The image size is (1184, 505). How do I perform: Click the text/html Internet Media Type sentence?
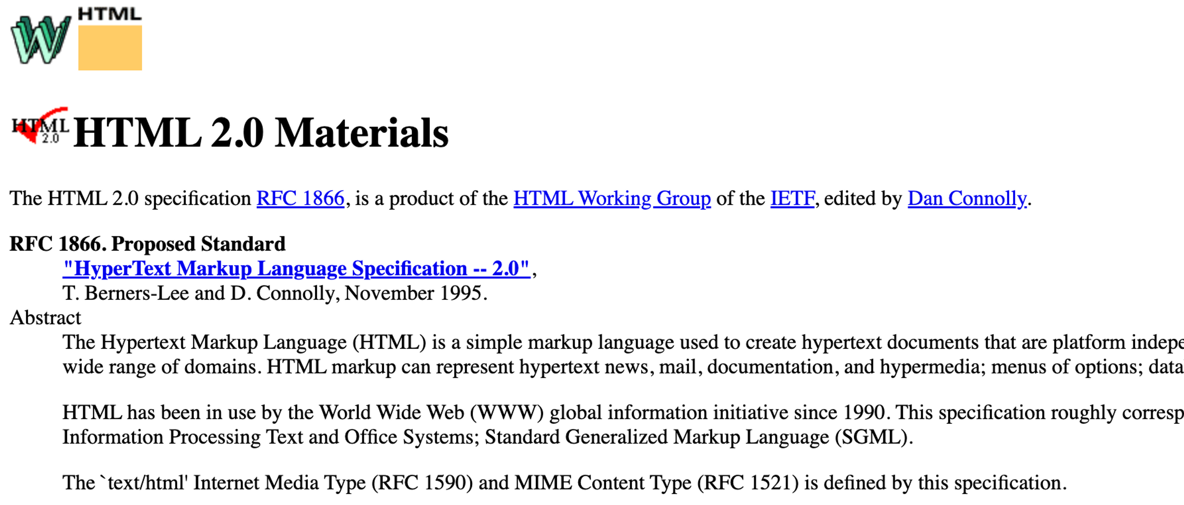pyautogui.click(x=564, y=483)
